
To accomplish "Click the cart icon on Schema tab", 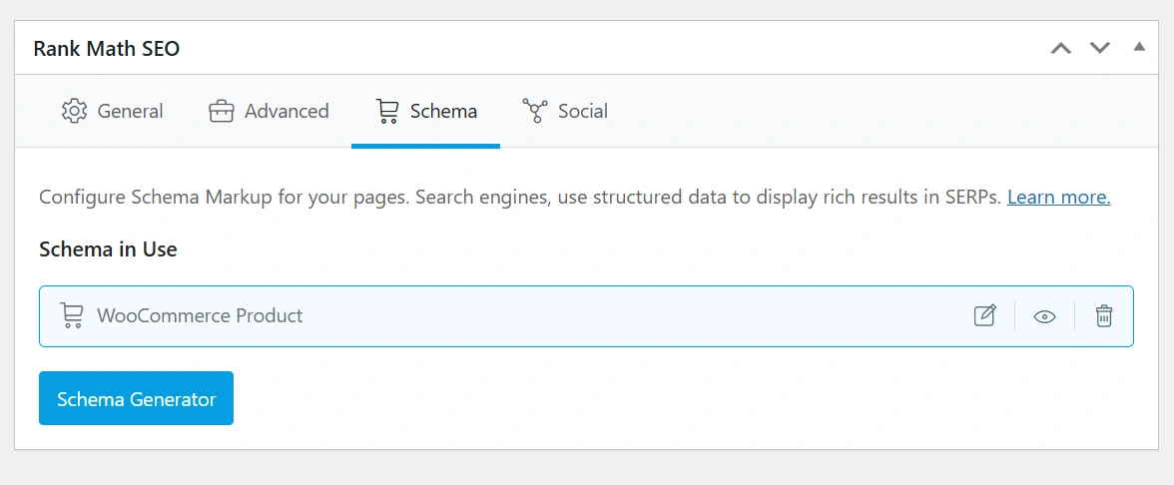I will coord(387,111).
